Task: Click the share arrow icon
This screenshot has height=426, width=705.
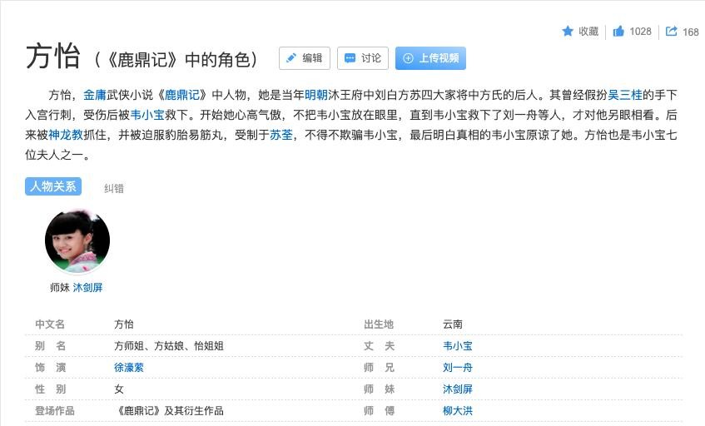Action: click(x=671, y=32)
